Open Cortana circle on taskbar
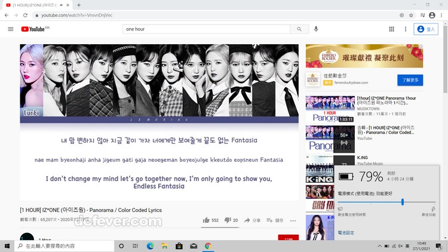Image resolution: width=448 pixels, height=252 pixels. pos(121,246)
